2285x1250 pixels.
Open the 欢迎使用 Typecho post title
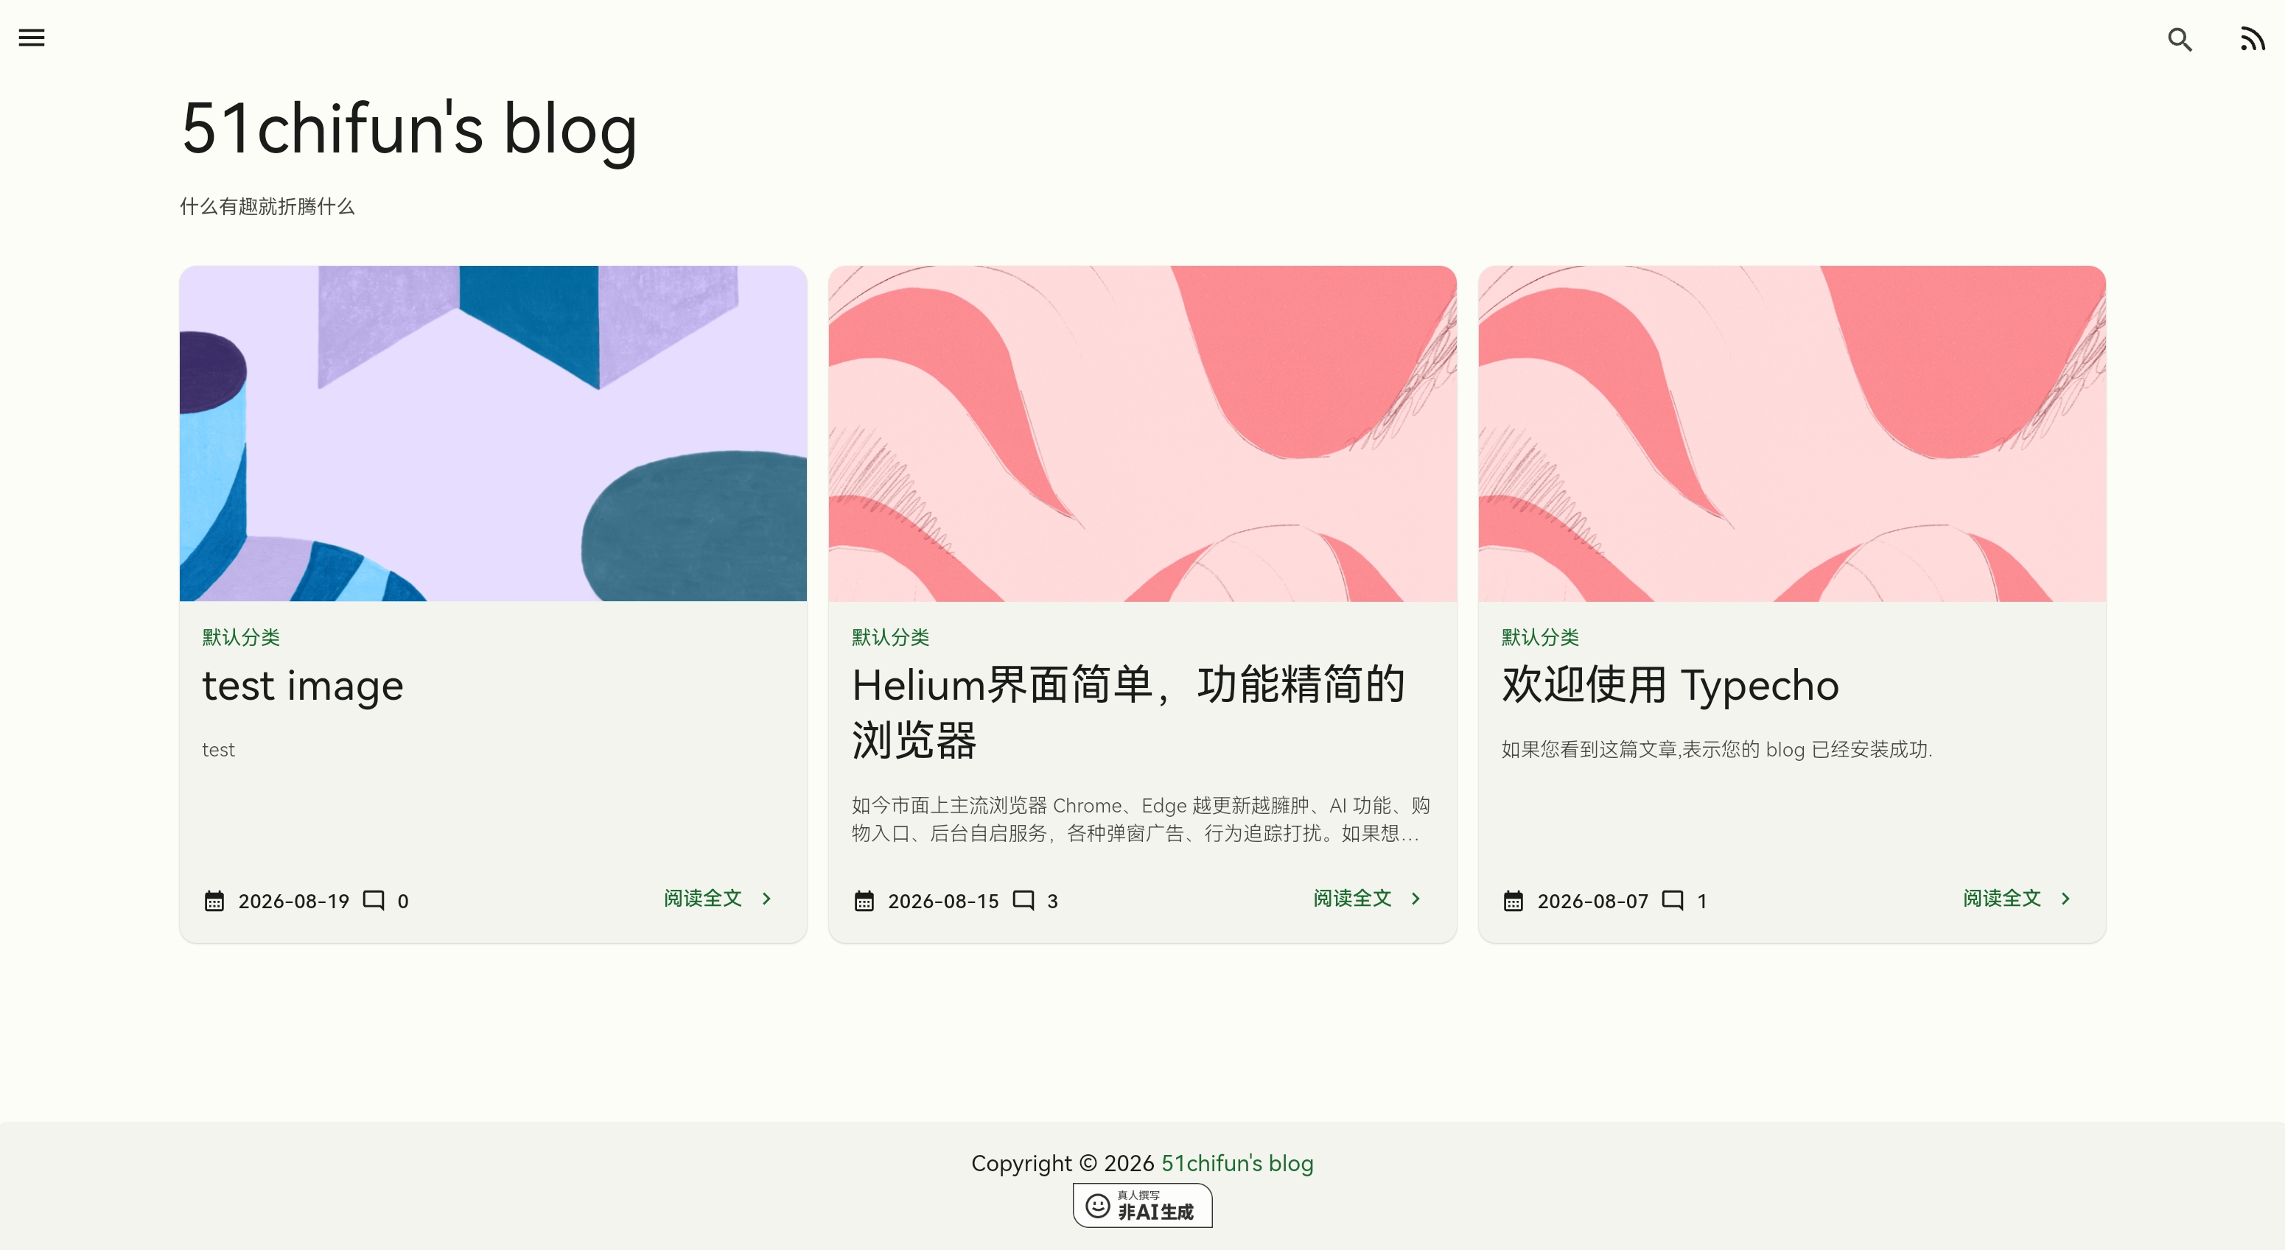pyautogui.click(x=1670, y=685)
